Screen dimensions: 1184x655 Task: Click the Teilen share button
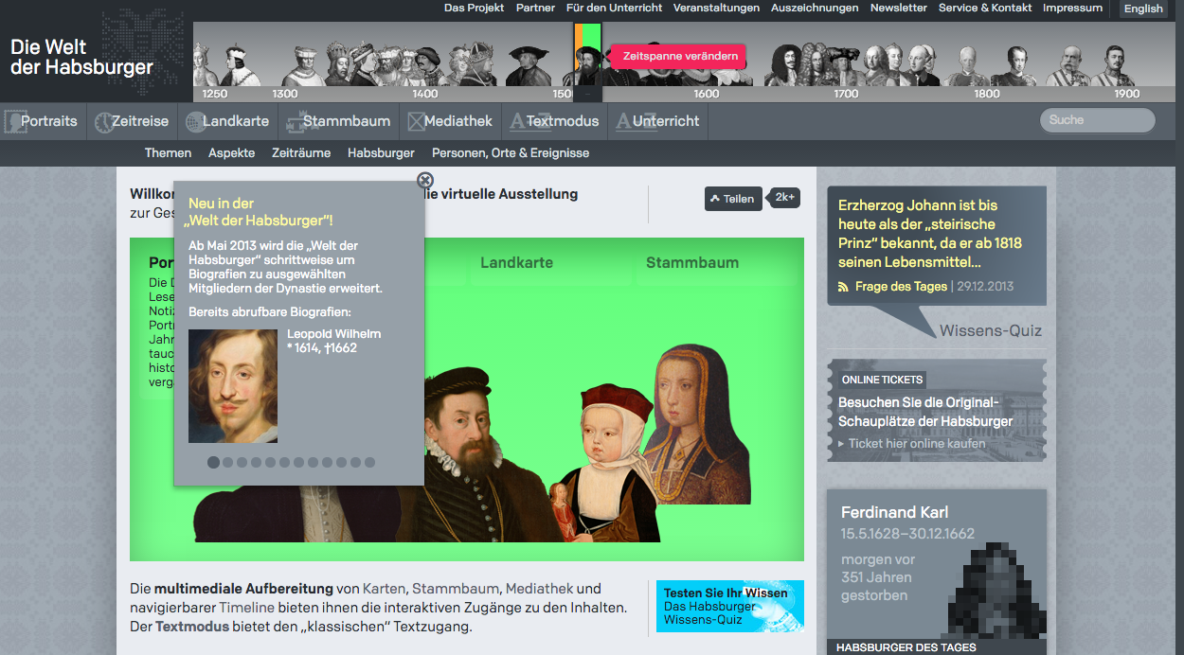[733, 199]
